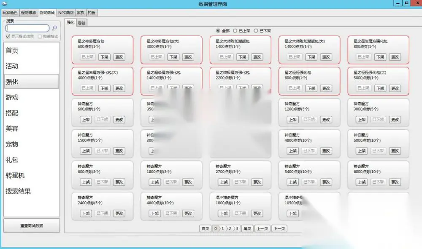Open the 怪物爆率 tab
This screenshot has width=422, height=249.
pos(29,13)
